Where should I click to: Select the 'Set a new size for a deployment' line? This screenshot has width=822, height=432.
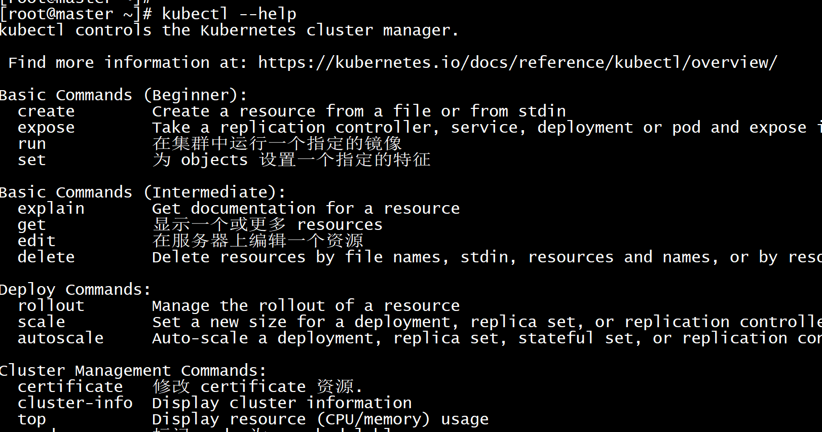point(487,322)
